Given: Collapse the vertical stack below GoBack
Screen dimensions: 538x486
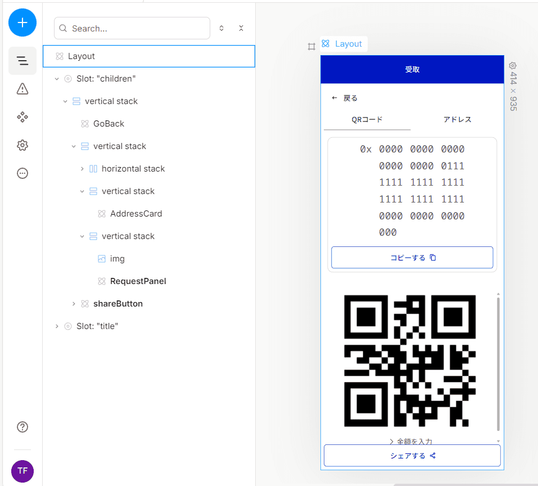Looking at the screenshot, I should [x=74, y=147].
